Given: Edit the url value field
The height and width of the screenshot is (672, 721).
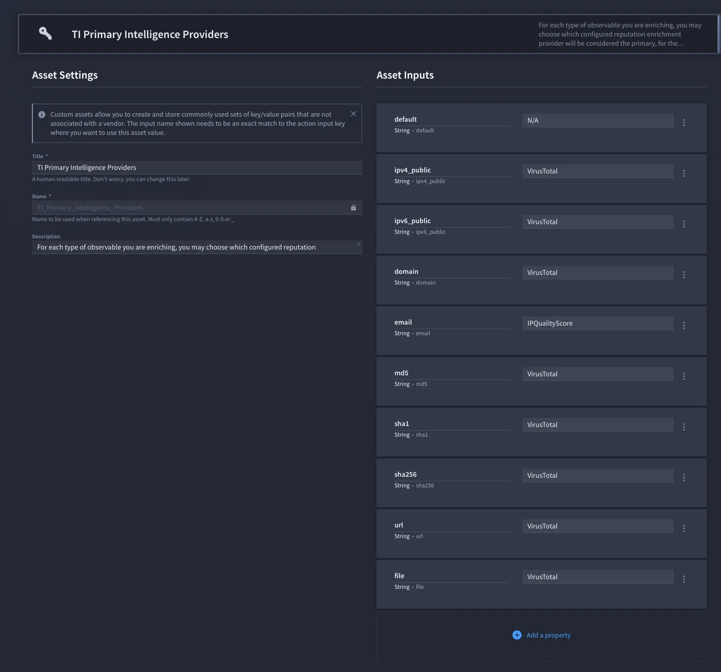Looking at the screenshot, I should 598,526.
